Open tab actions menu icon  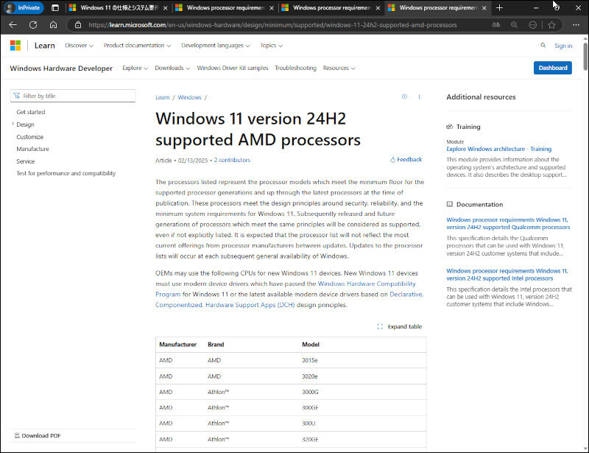[55, 7]
